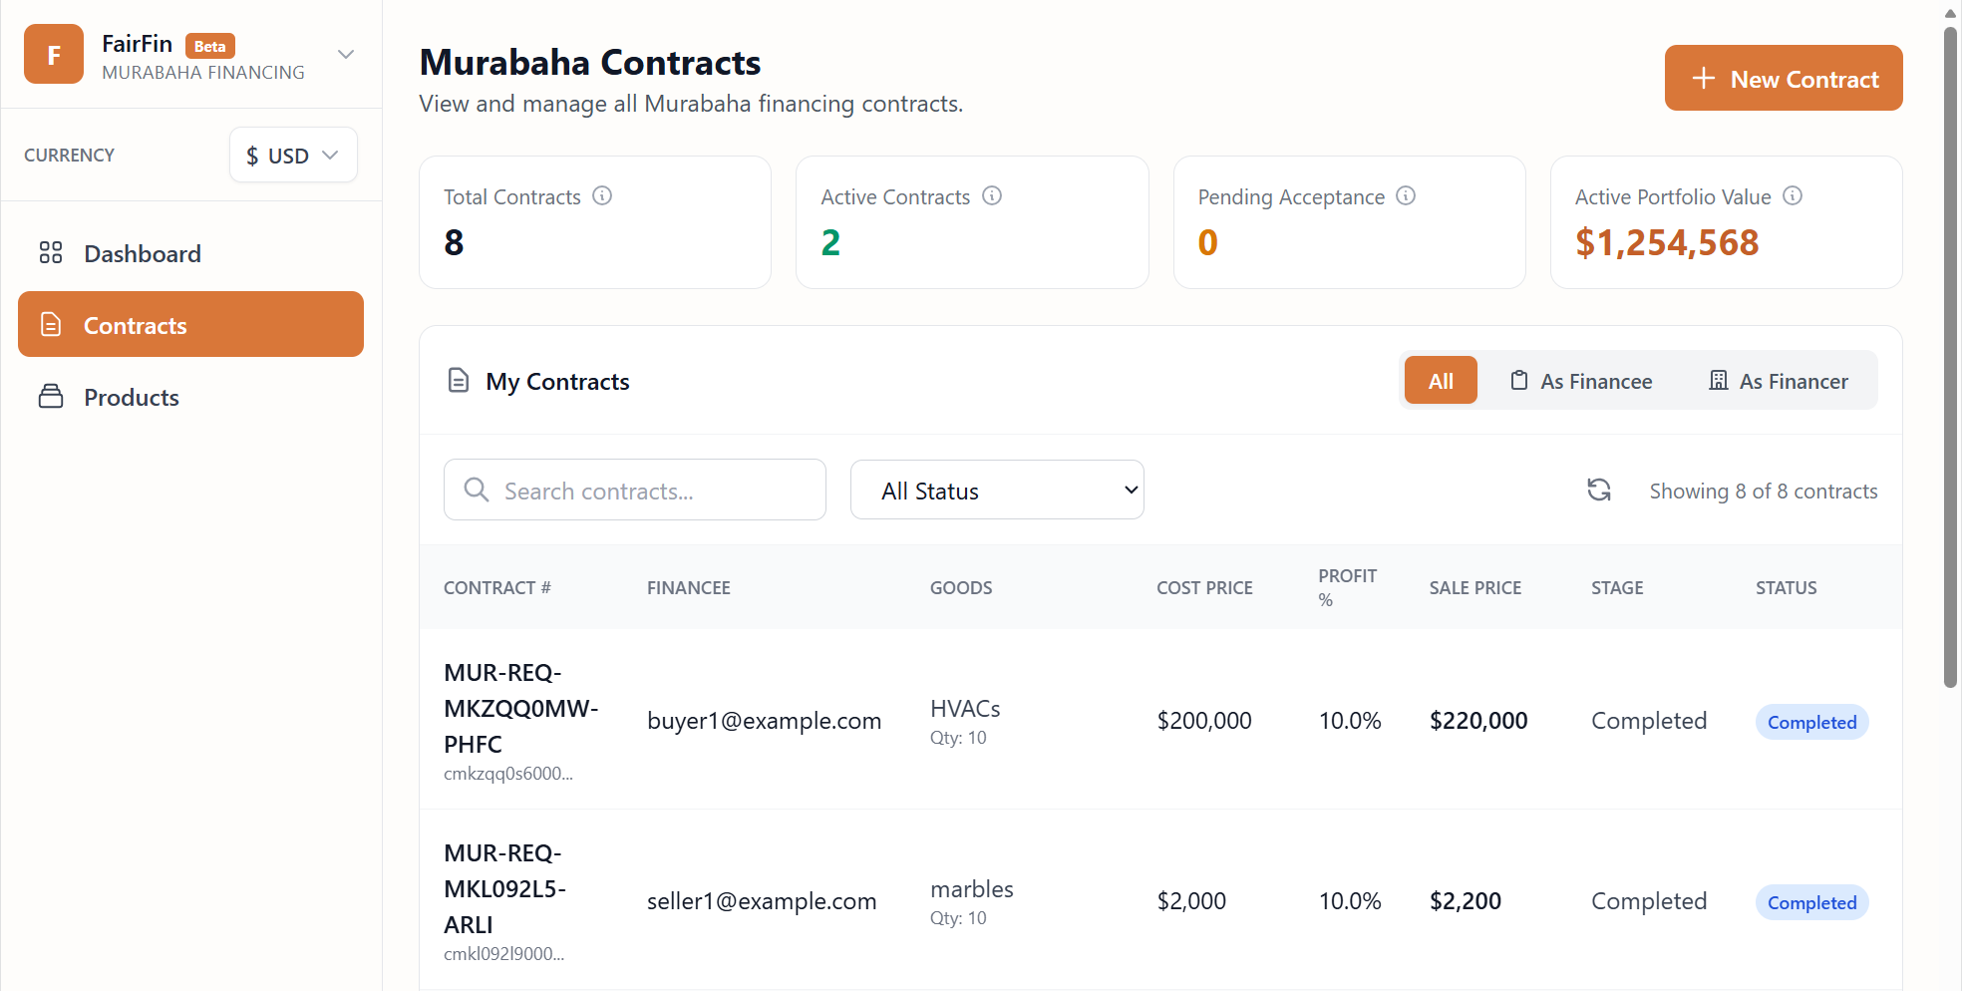Go to Dashboard in sidebar
Screen dimensions: 1962x991
pyautogui.click(x=143, y=253)
